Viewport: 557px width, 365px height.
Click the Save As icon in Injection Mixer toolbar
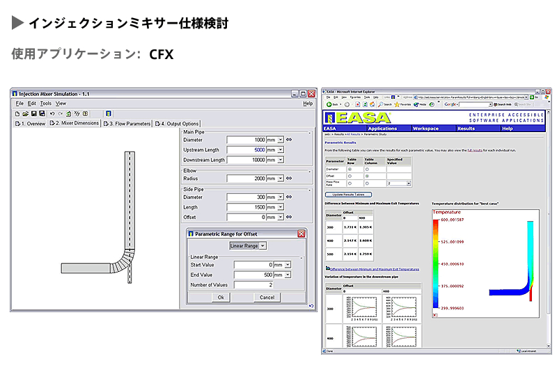coord(42,114)
